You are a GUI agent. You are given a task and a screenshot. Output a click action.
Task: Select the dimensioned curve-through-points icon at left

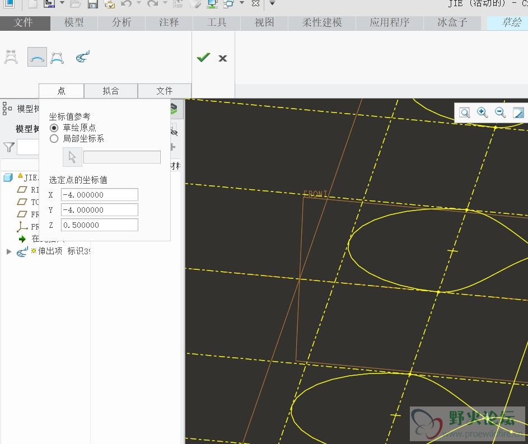pyautogui.click(x=11, y=57)
